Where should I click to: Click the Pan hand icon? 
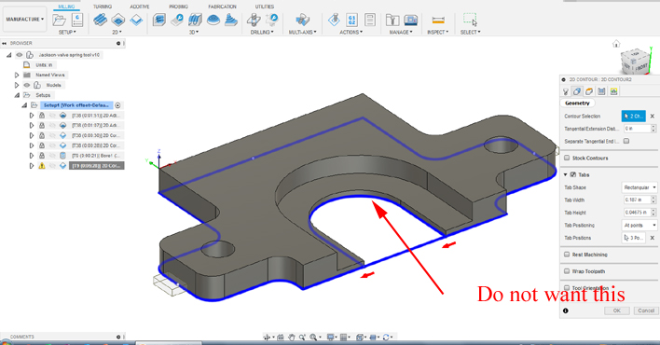[291, 337]
